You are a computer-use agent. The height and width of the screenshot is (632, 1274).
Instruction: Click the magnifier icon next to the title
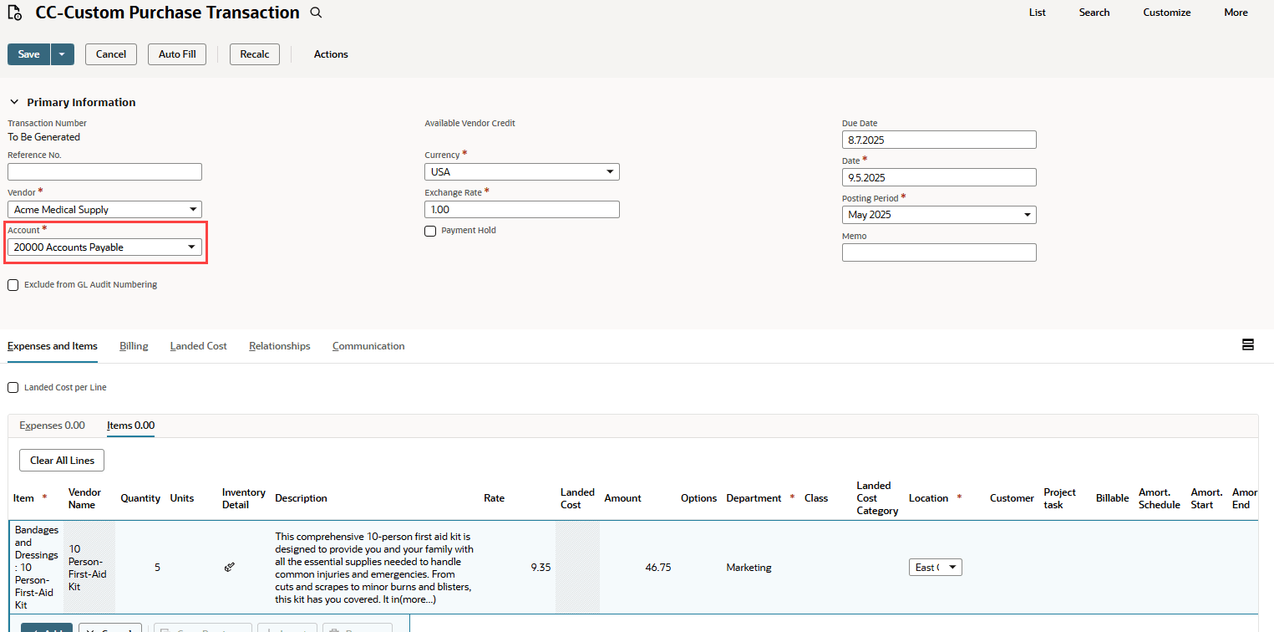pos(316,13)
